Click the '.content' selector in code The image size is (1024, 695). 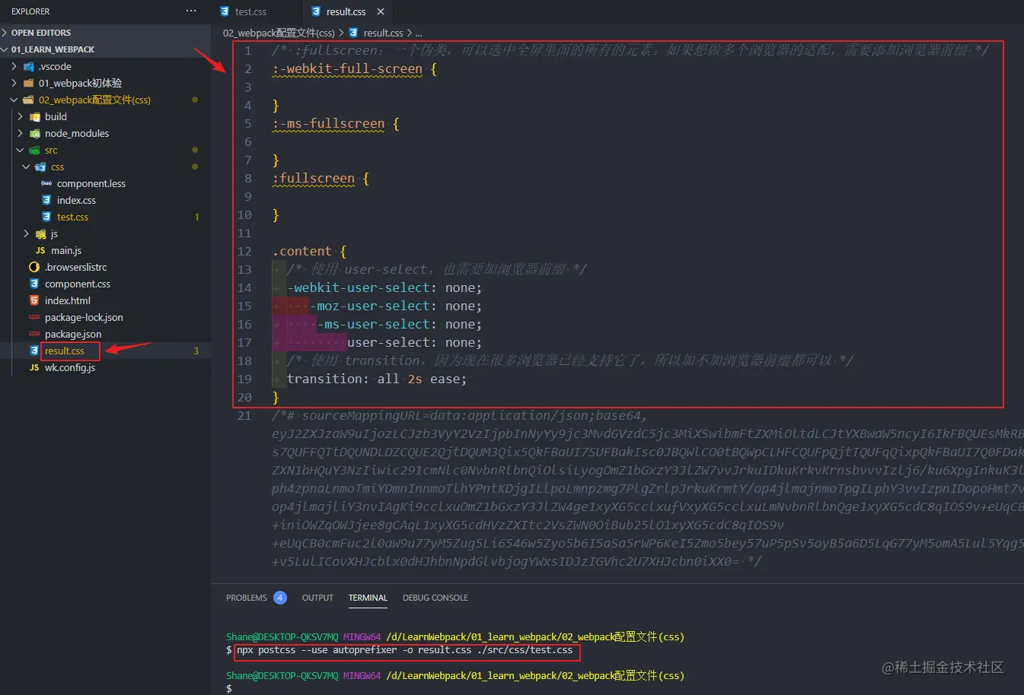pyautogui.click(x=302, y=251)
